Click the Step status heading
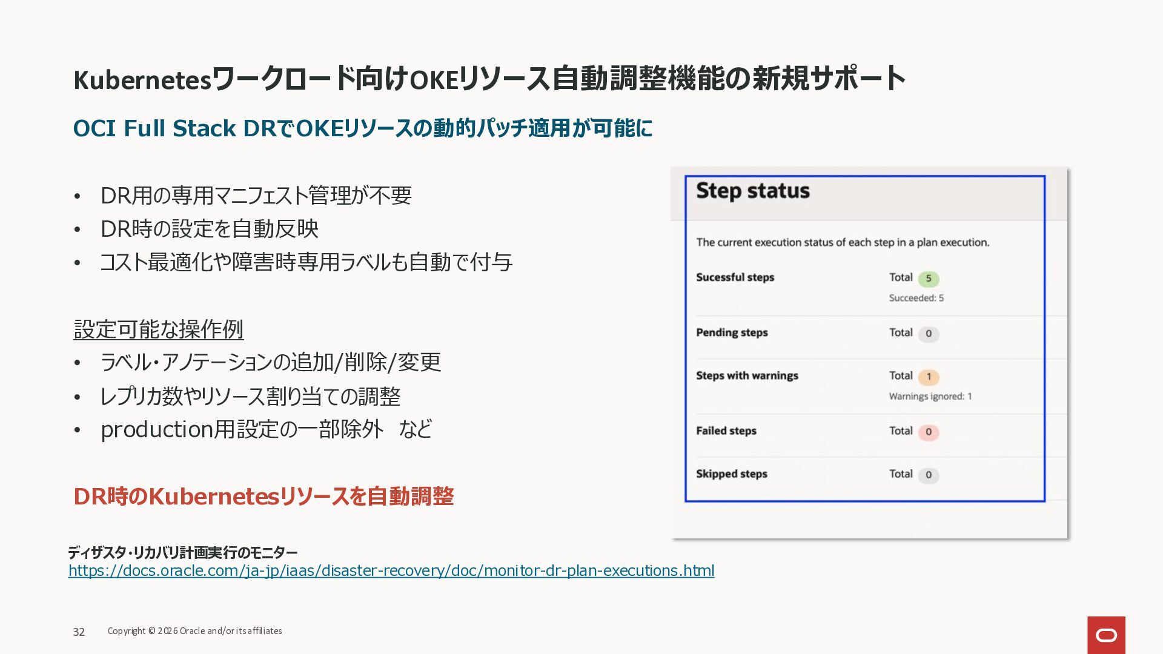Image resolution: width=1163 pixels, height=654 pixels. pos(752,191)
